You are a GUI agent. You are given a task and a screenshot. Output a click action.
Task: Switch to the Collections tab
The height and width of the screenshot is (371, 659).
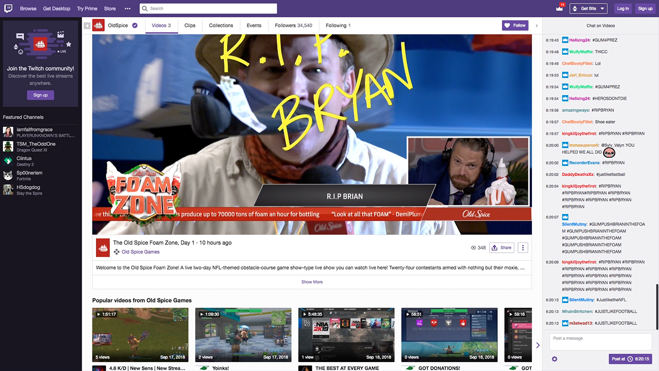click(x=221, y=25)
